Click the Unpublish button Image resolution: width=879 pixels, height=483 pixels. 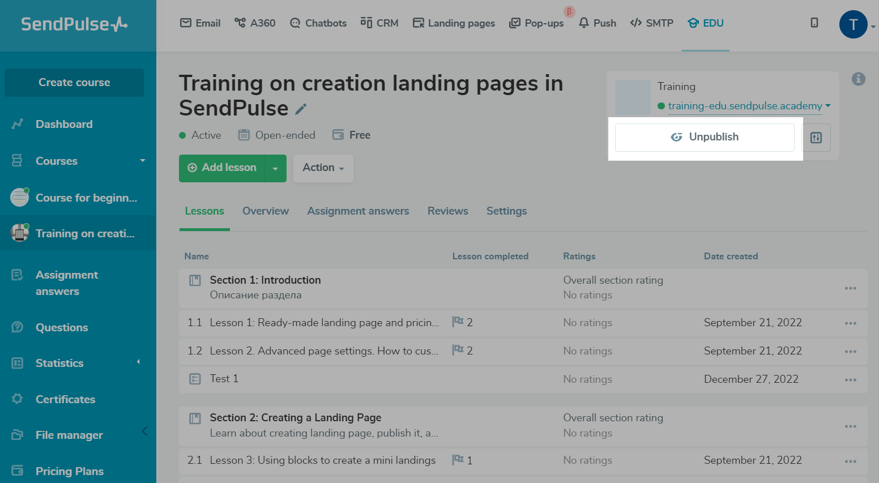point(705,137)
